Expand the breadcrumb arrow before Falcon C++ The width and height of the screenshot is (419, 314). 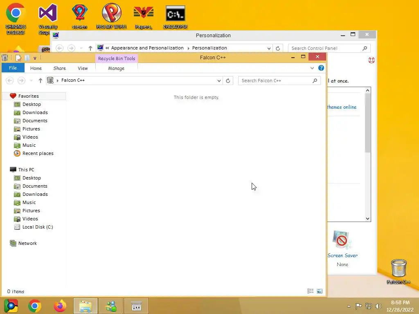pyautogui.click(x=57, y=81)
